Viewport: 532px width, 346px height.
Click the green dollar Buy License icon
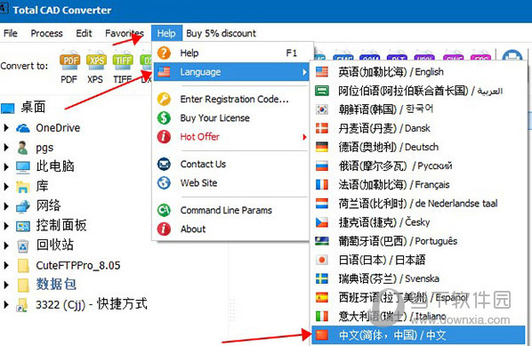164,117
